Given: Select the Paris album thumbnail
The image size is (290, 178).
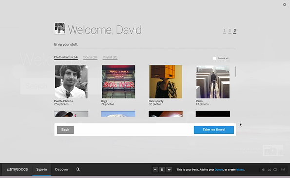Looking at the screenshot, I should coord(213,81).
